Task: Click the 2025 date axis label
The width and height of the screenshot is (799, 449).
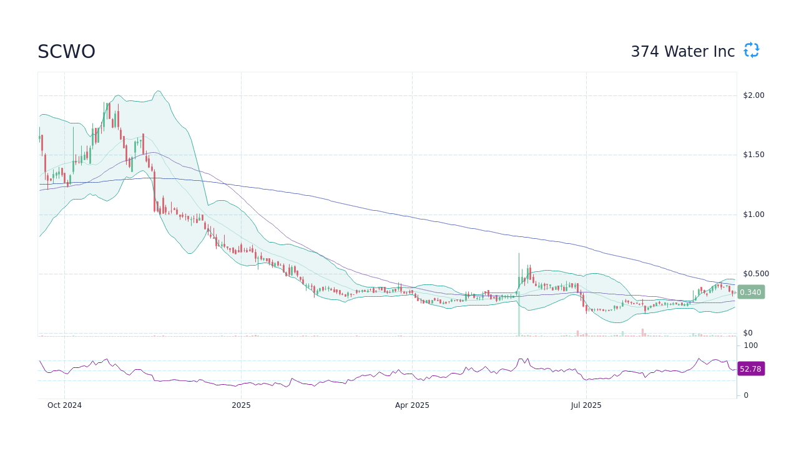Action: point(241,405)
